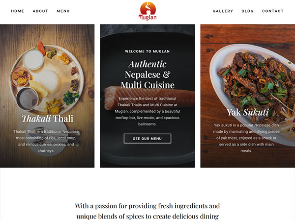Click the salmon image in center card
This screenshot has height=221, width=295.
click(x=149, y=99)
